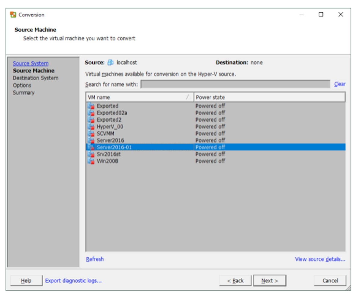Click the Server2016 VM icon

(91, 141)
